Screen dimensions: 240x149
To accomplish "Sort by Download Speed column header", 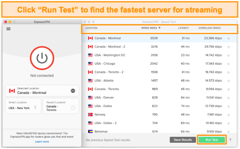I will click(209, 28).
